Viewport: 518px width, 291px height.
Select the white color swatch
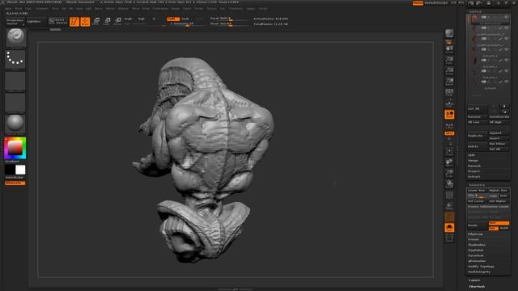click(x=20, y=170)
